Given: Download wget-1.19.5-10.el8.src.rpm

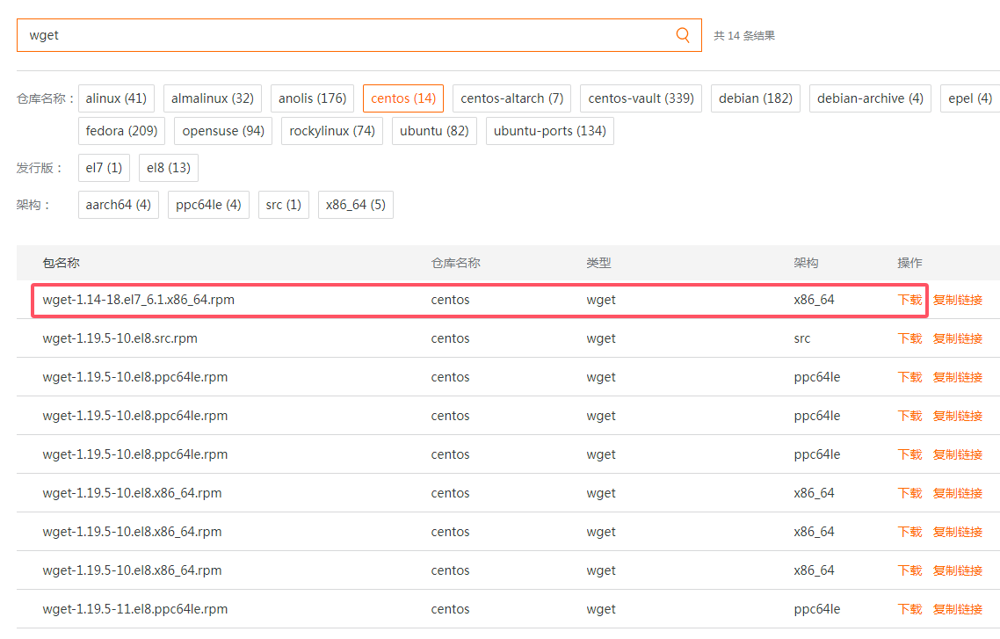Looking at the screenshot, I should [x=909, y=338].
